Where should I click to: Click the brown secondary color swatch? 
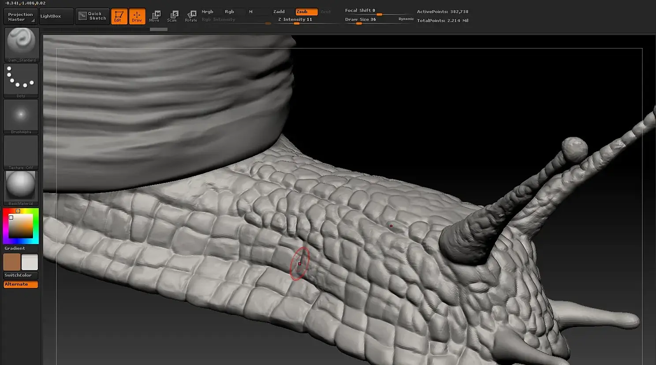pyautogui.click(x=12, y=262)
